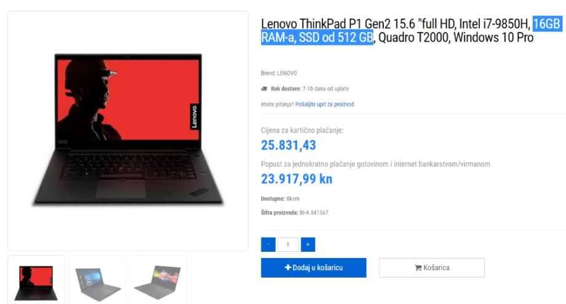566x304 pixels.
Task: Click the highlighted 16GB RAM-a text
Action: tap(547, 24)
